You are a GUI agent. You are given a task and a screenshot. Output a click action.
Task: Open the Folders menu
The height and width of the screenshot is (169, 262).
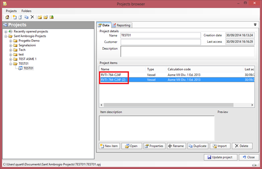(x=27, y=11)
